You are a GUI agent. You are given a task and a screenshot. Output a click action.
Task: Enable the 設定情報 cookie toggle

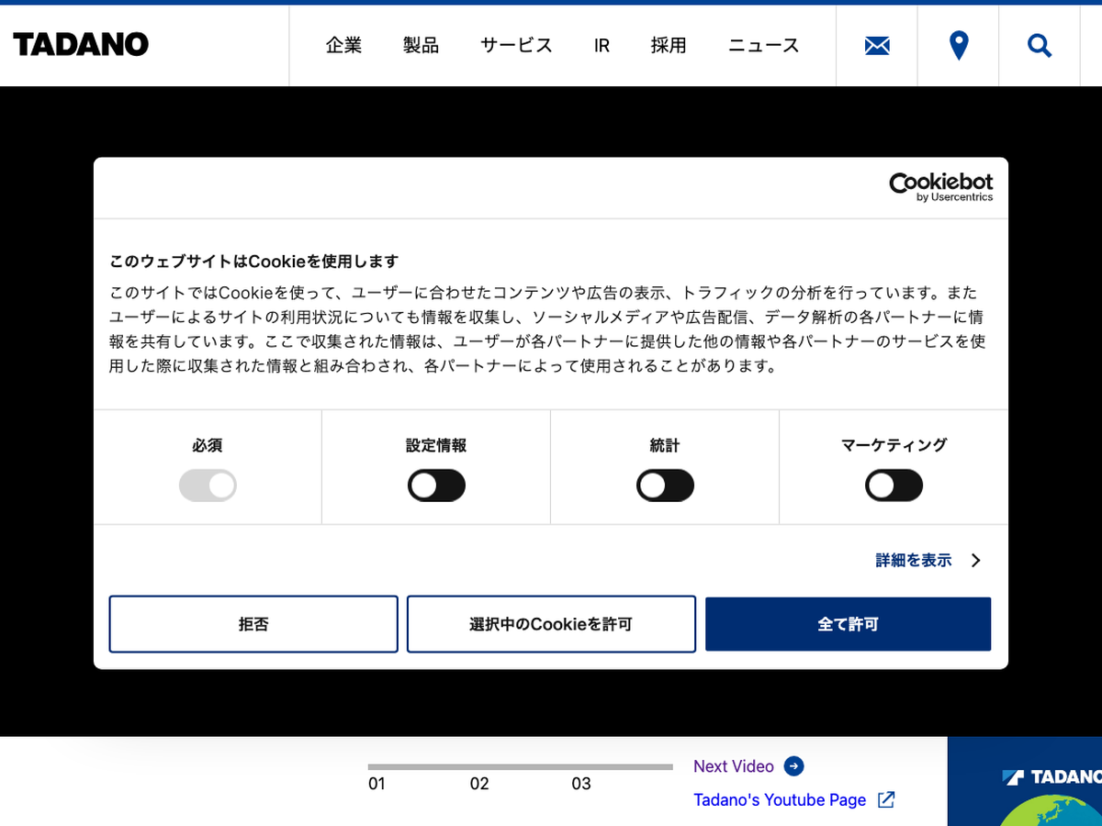click(x=436, y=486)
